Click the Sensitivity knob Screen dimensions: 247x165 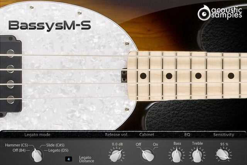point(222,155)
